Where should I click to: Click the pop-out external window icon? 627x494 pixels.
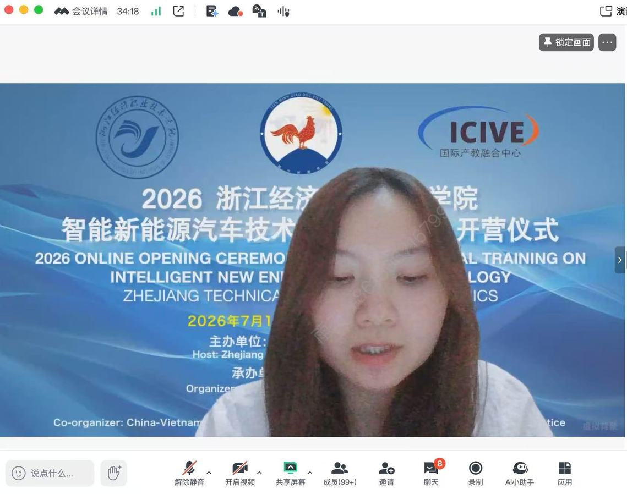pos(179,11)
